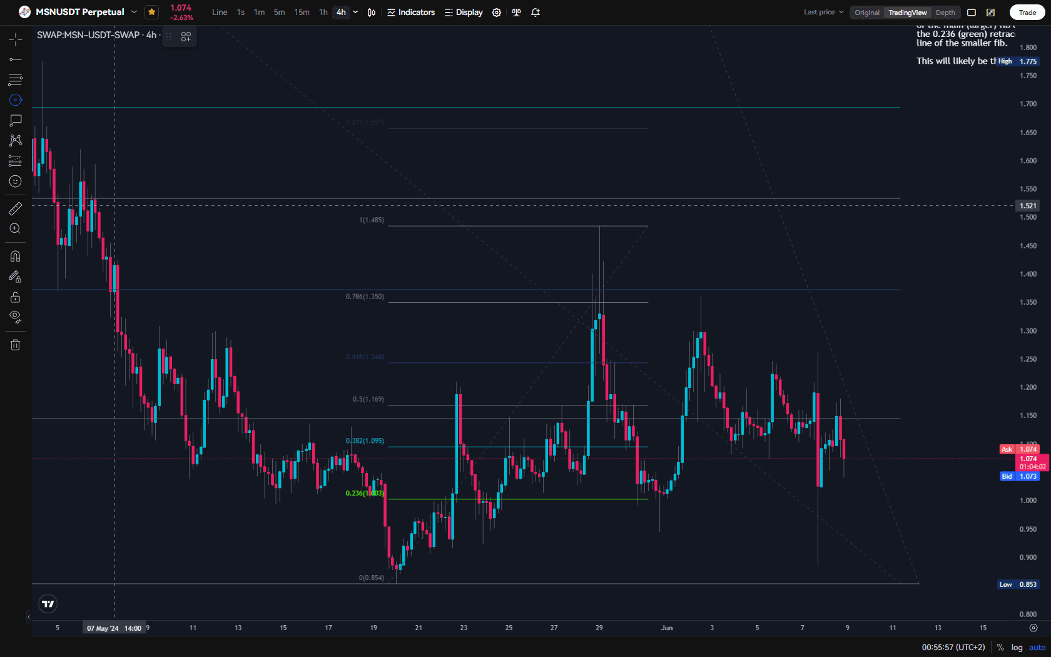Open the geometric shapes circle tool

coord(16,100)
